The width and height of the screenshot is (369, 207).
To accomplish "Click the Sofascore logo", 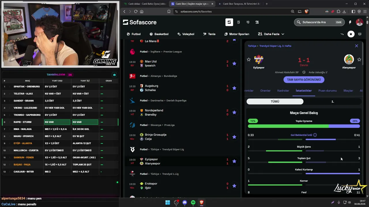I will pos(140,22).
